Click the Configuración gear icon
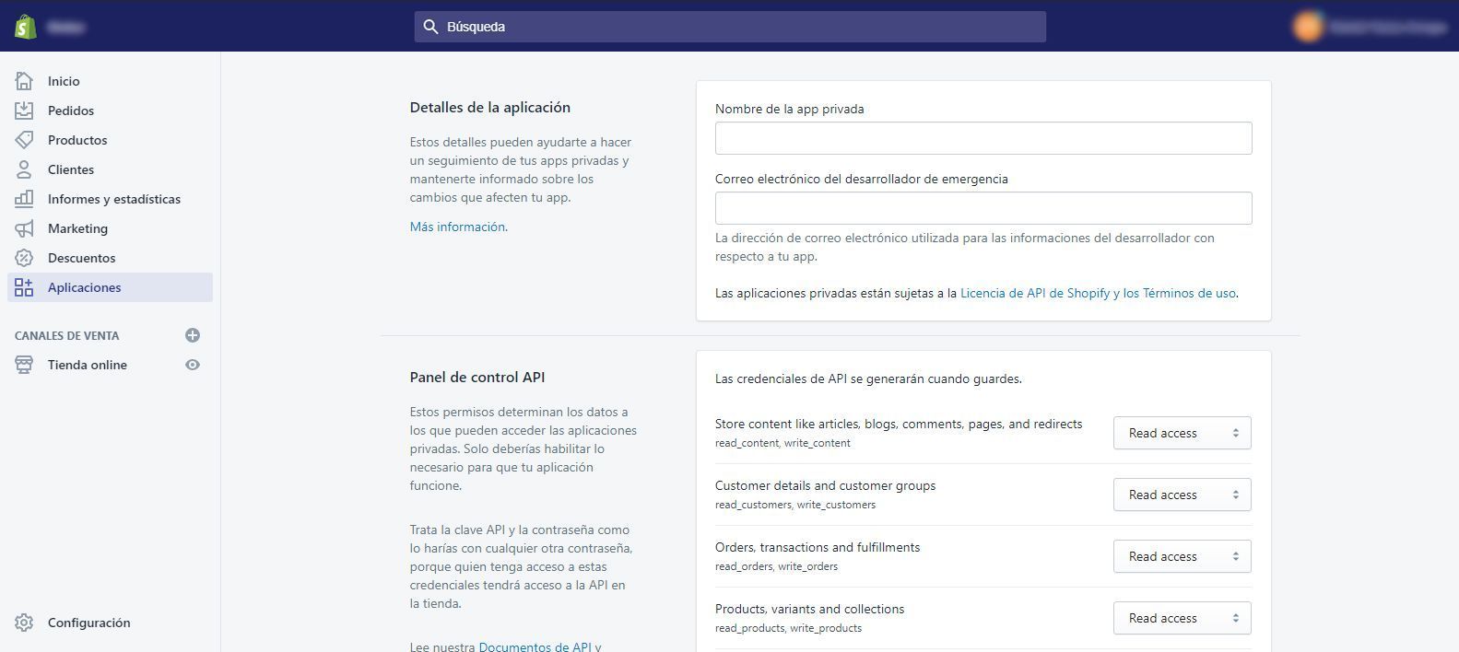 point(24,623)
